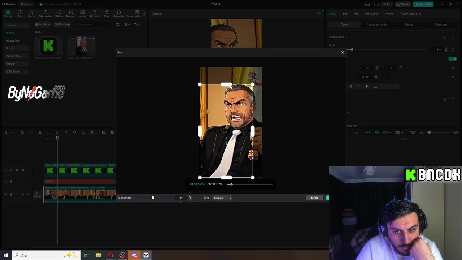Screen dimensions: 462x260
Task: Close the Kırp crop dialog
Action: [x=342, y=52]
